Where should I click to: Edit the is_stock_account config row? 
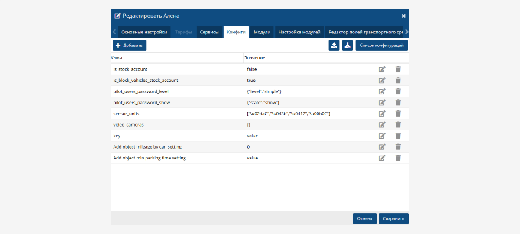382,69
